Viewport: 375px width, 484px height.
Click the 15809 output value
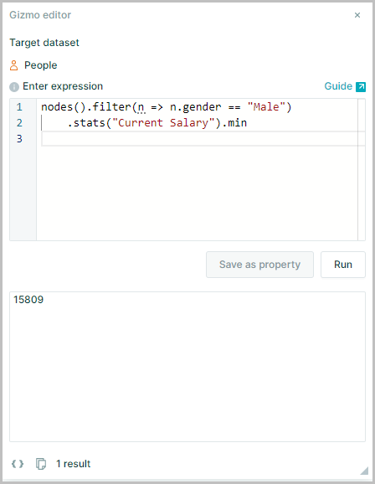click(x=28, y=300)
